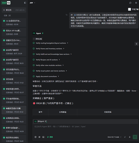Click the @Agent tools icon in input header
The height and width of the screenshot is (143, 139).
click(x=46, y=121)
